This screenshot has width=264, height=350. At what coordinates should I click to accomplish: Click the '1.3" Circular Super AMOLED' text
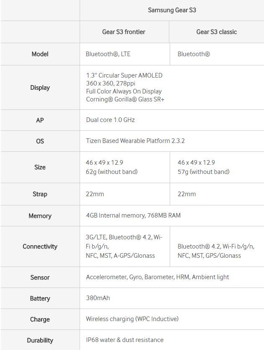point(124,75)
